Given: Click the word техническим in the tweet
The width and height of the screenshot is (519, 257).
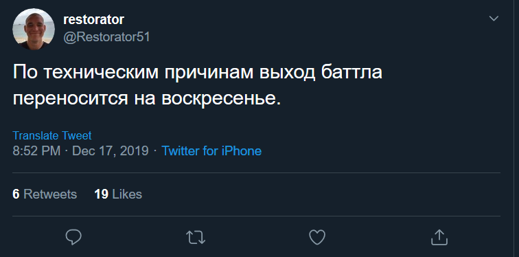Looking at the screenshot, I should click(101, 73).
